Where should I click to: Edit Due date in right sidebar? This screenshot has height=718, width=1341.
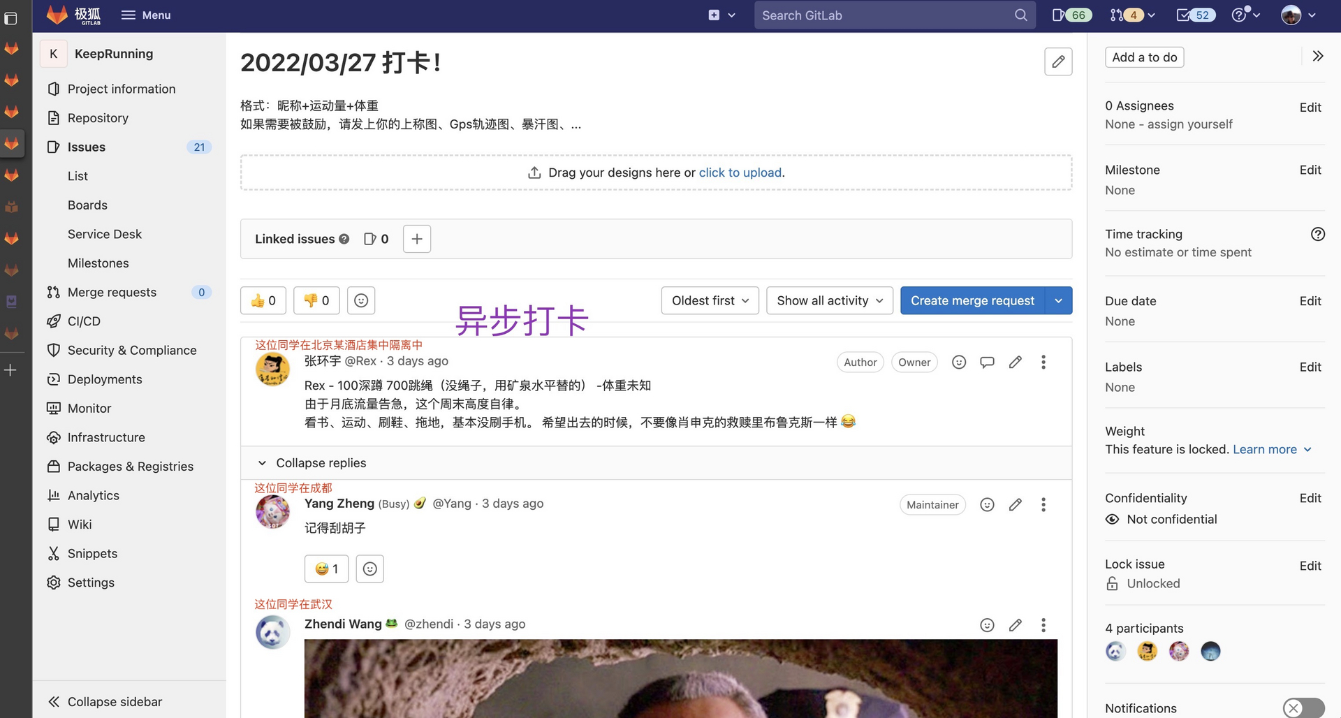[1310, 300]
